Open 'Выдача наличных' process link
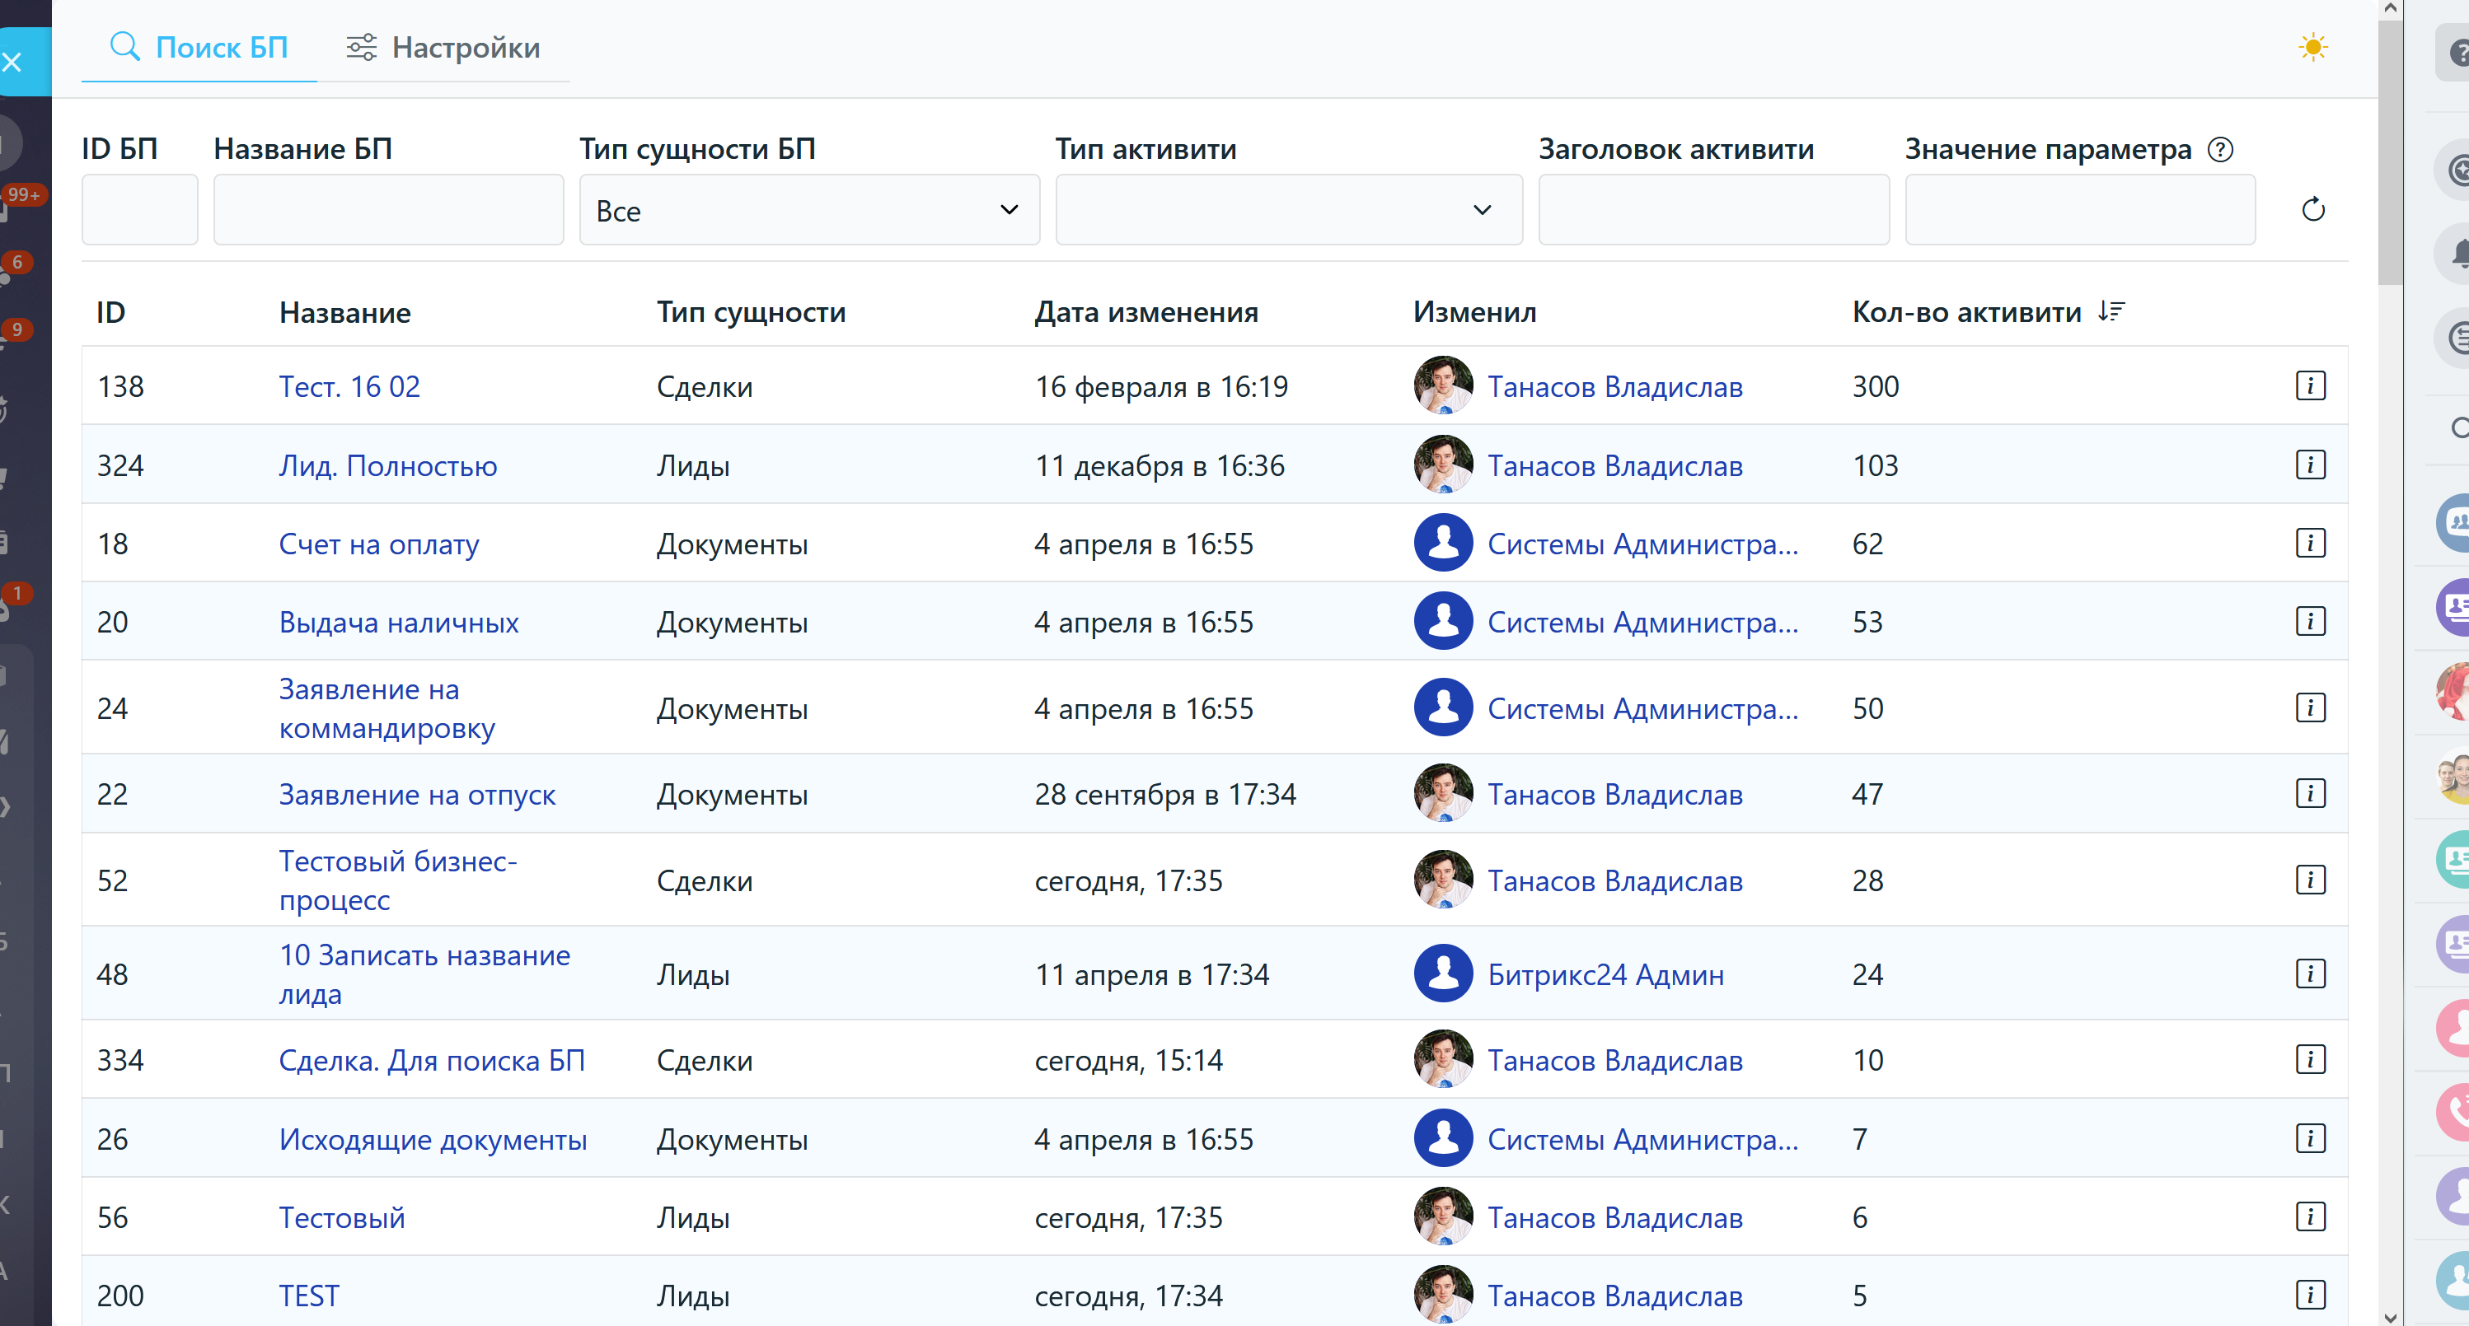Image resolution: width=2469 pixels, height=1326 pixels. 398,622
